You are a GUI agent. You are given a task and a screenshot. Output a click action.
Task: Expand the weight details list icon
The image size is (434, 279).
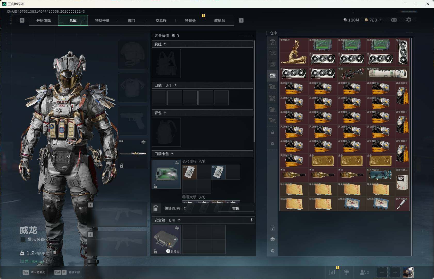click(x=54, y=253)
